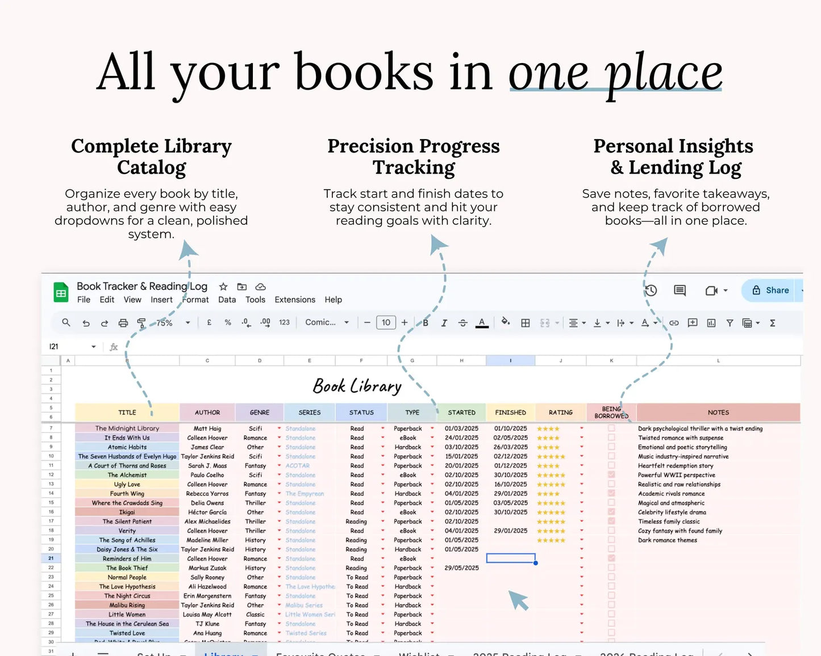Tick Being Borrowed for The Midnight Library
Image resolution: width=821 pixels, height=656 pixels.
pyautogui.click(x=611, y=428)
